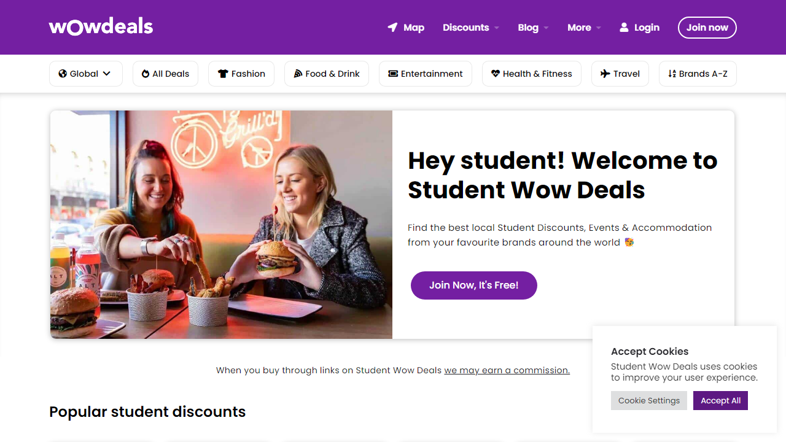Image resolution: width=786 pixels, height=442 pixels.
Task: Expand the More menu
Action: pyautogui.click(x=583, y=27)
